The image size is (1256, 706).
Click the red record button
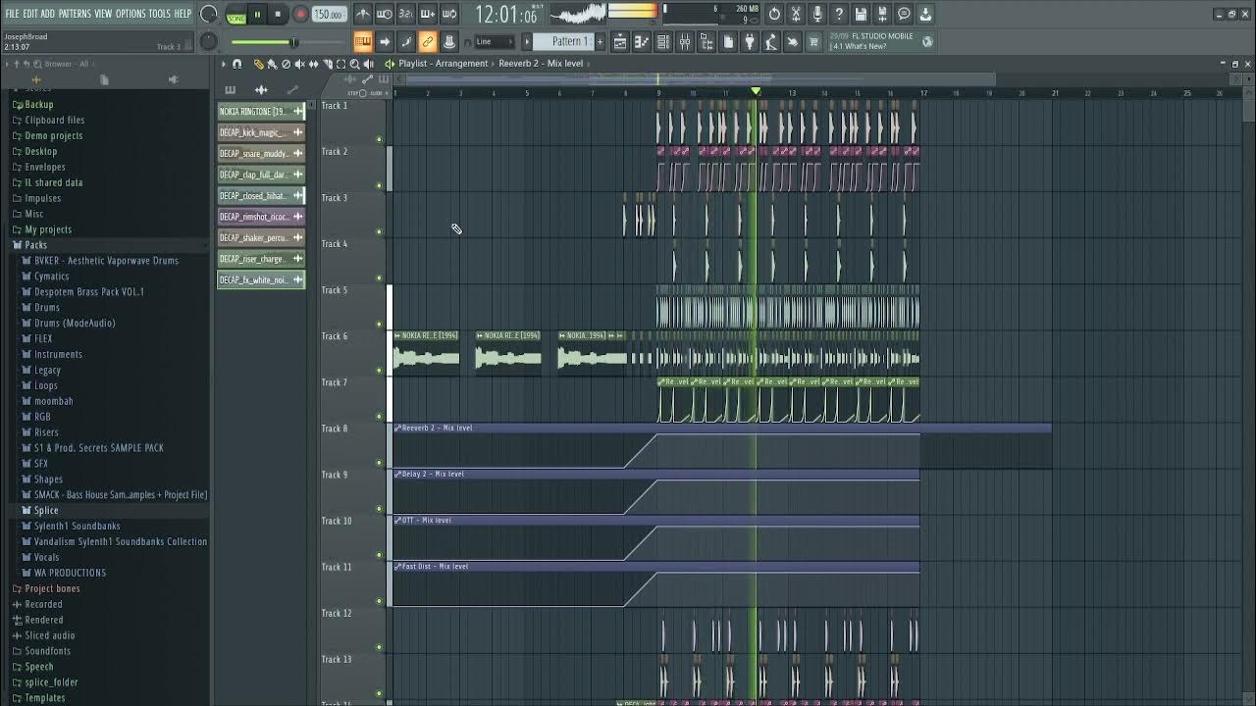click(300, 15)
